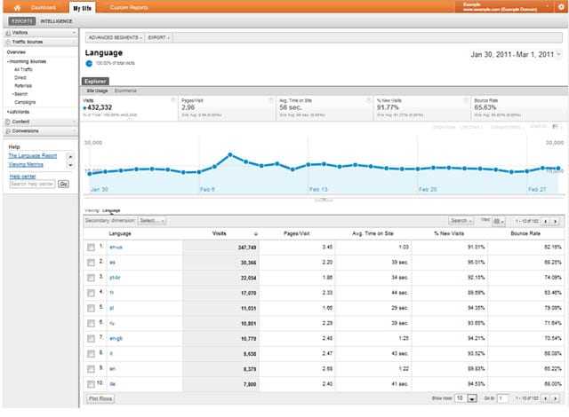Tick the checkbox for de language row
569x417 pixels.
point(91,384)
